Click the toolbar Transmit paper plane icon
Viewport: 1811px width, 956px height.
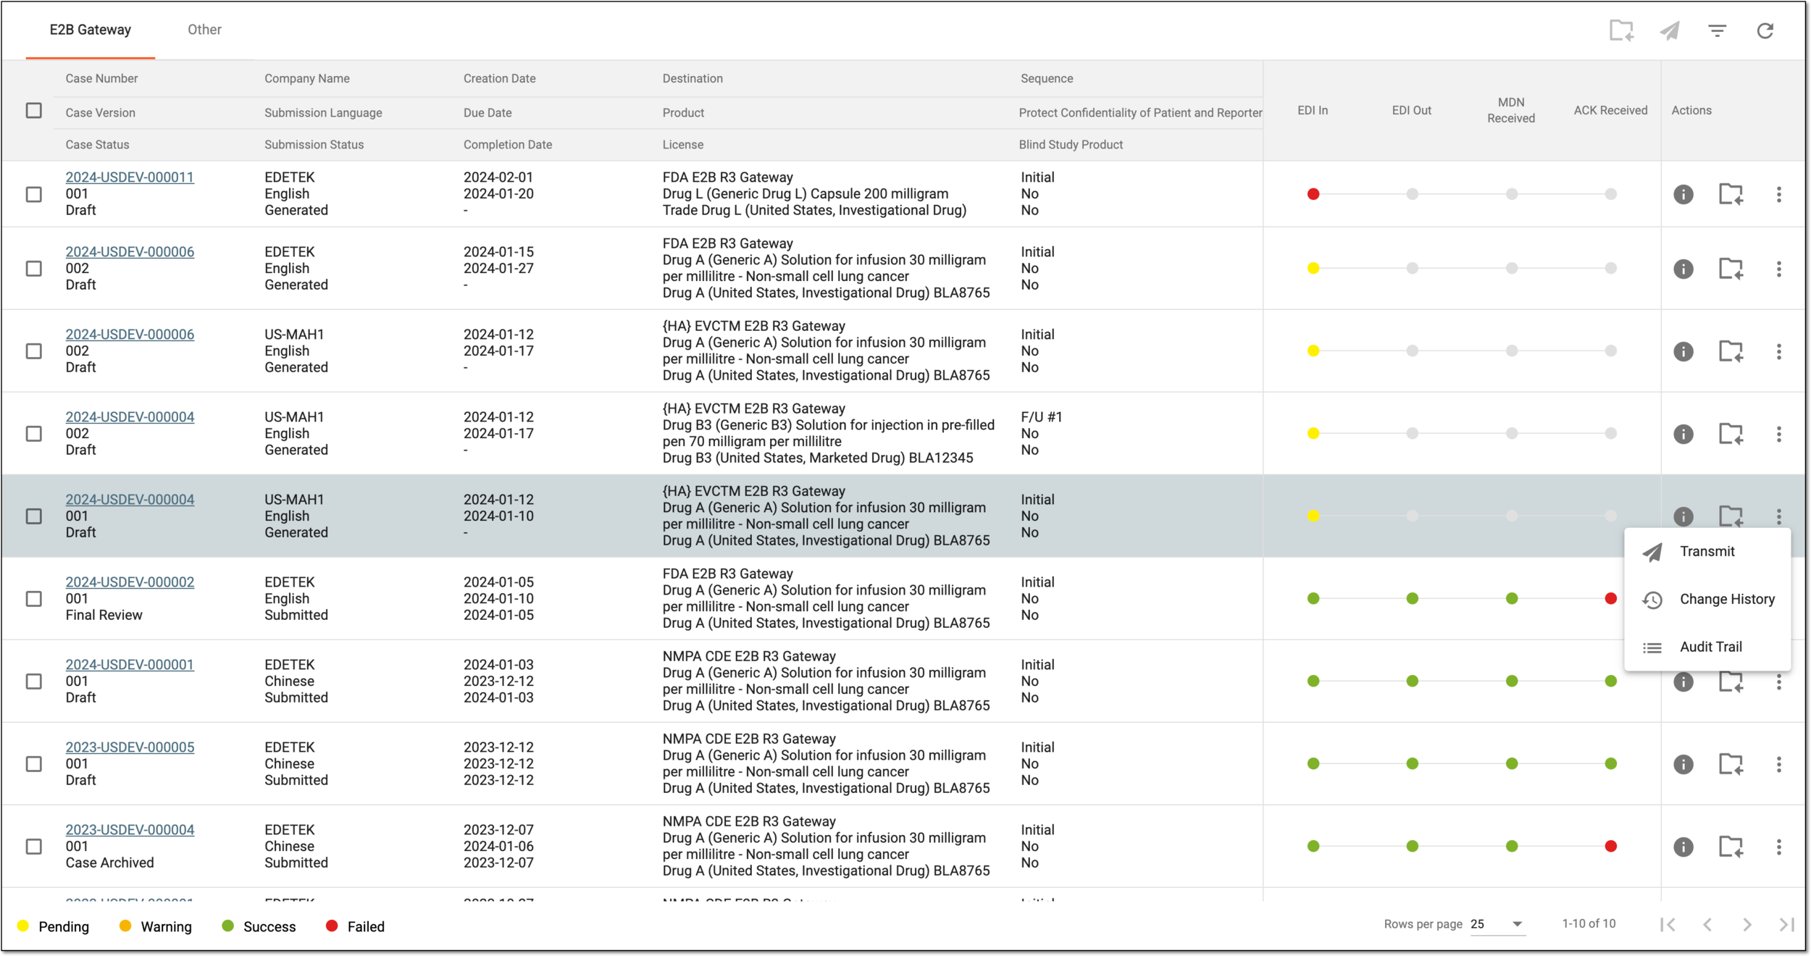1670,30
